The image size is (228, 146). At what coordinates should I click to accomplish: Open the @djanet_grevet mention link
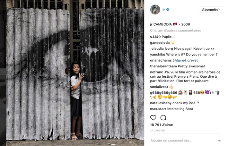point(185,60)
